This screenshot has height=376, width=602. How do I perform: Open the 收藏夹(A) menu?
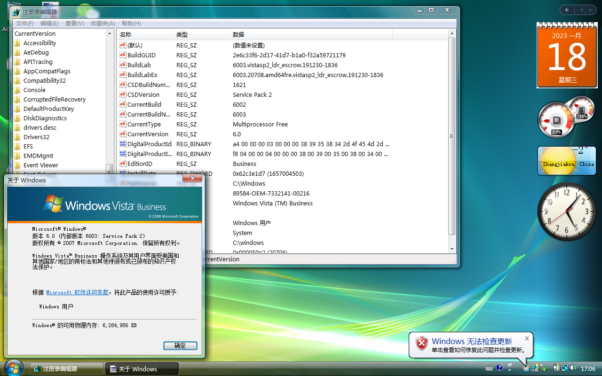pyautogui.click(x=103, y=23)
